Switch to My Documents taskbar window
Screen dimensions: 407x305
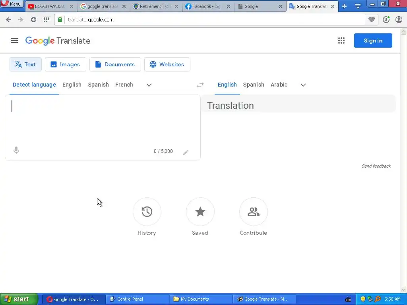coord(201,299)
